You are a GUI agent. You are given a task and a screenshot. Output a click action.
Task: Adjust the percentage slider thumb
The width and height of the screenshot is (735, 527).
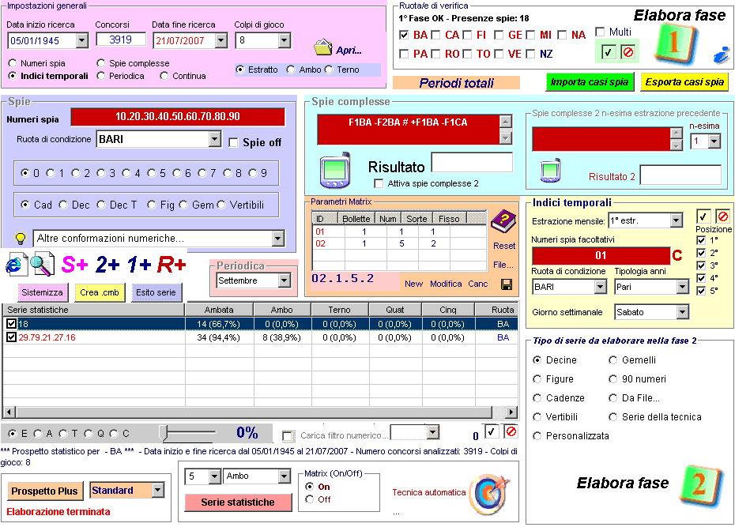coord(163,433)
